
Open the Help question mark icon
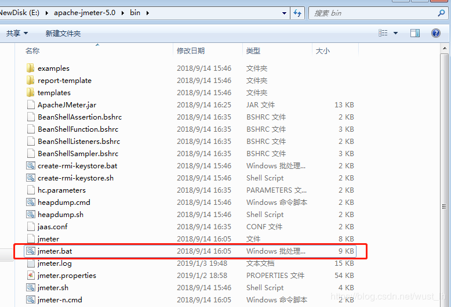click(436, 34)
